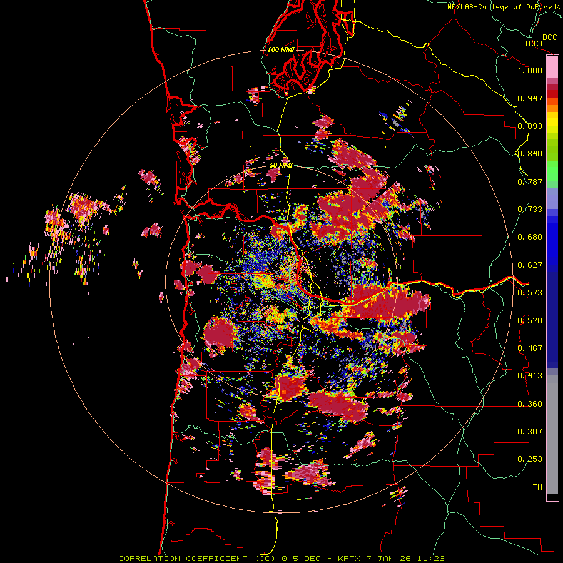Click the 0.307 scale value

pyautogui.click(x=530, y=432)
